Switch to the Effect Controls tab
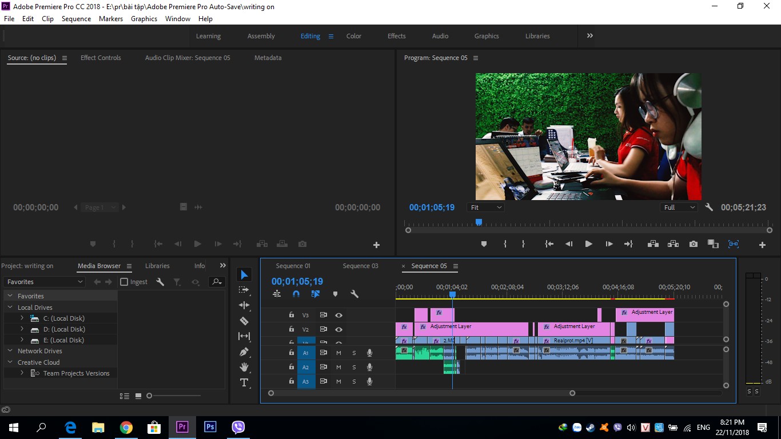 101,58
